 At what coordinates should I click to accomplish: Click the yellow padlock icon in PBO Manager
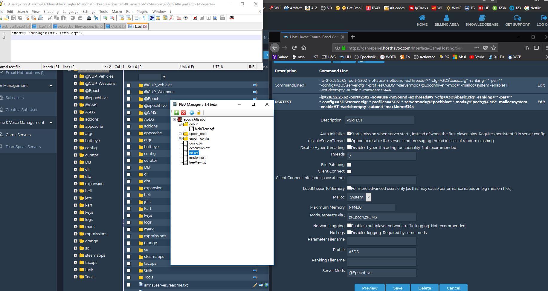pyautogui.click(x=199, y=113)
